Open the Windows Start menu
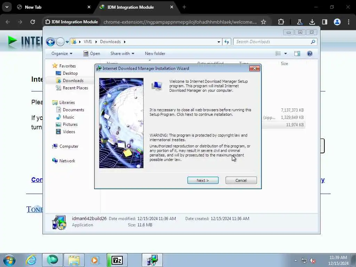Image resolution: width=356 pixels, height=267 pixels. (x=9, y=260)
